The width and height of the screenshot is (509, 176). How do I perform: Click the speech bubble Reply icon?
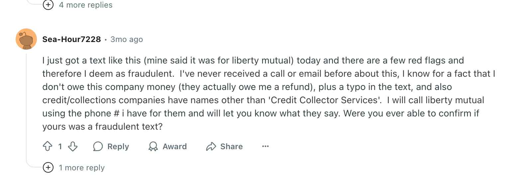pyautogui.click(x=98, y=147)
